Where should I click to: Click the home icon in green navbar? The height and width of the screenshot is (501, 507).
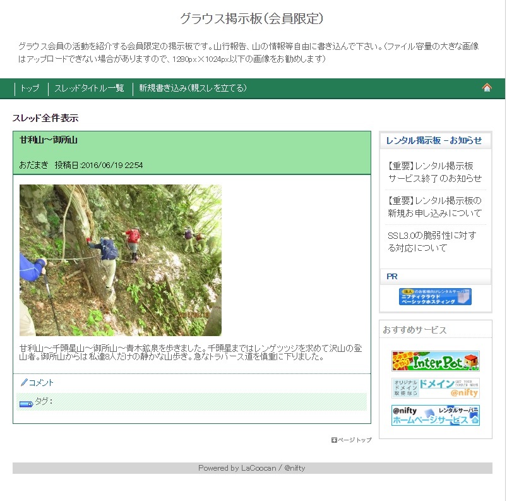[x=487, y=87]
